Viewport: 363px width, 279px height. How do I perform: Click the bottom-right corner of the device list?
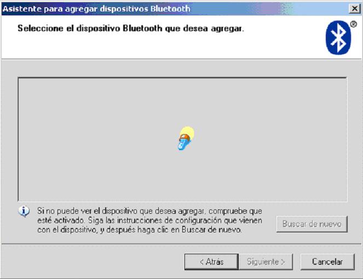click(x=345, y=200)
